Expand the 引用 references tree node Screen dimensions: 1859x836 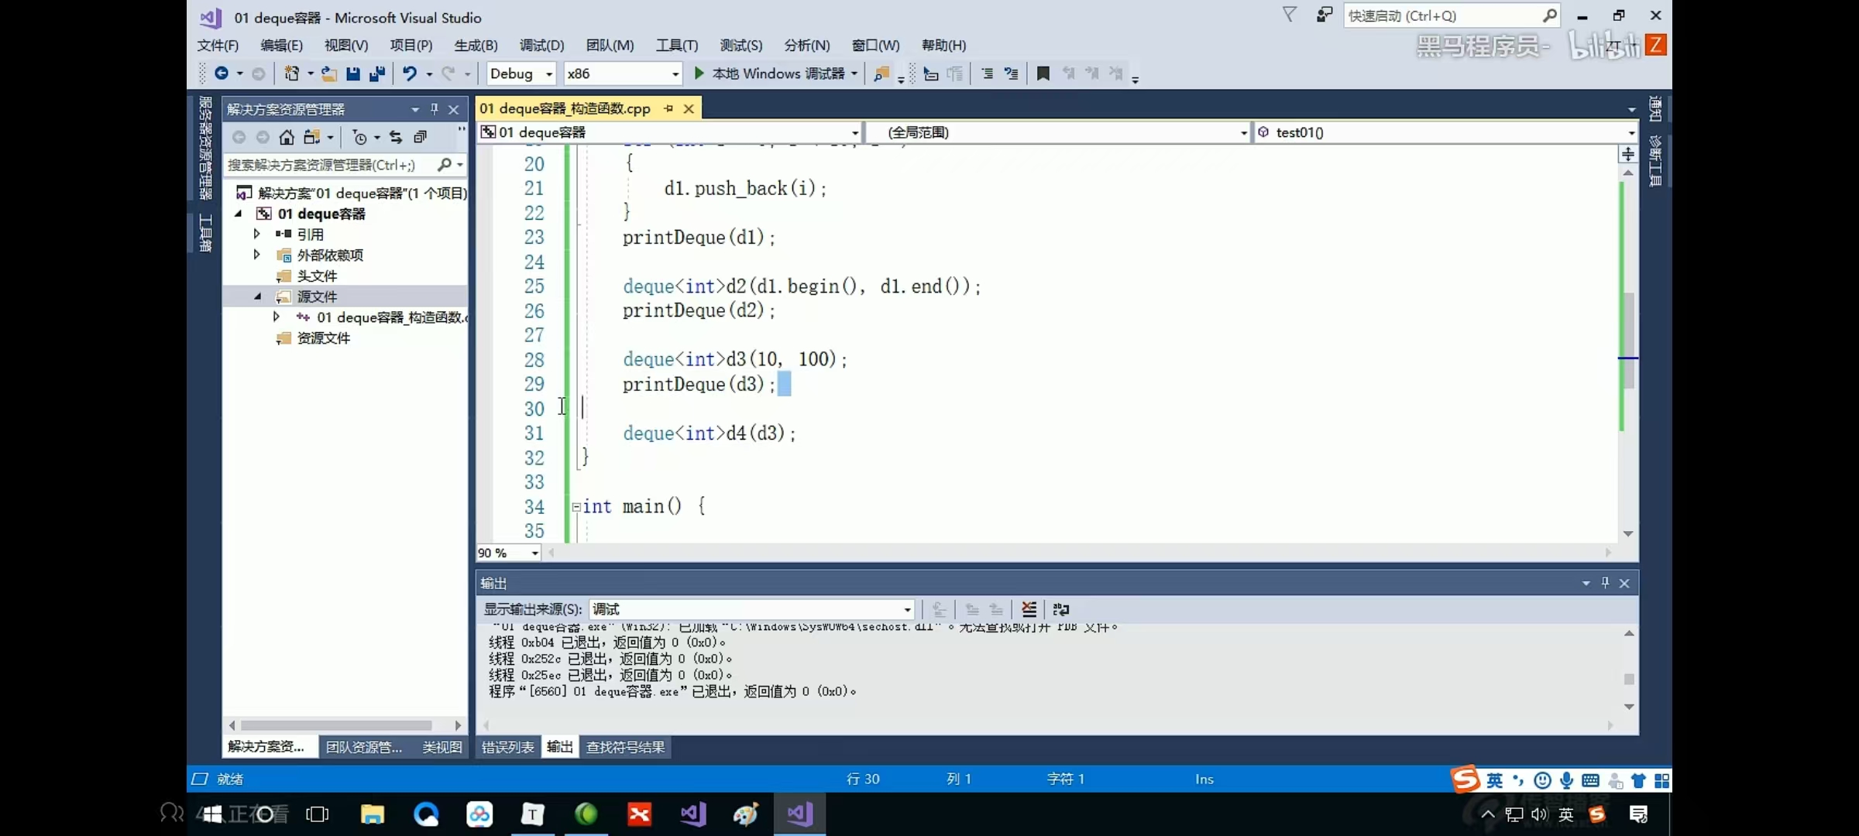[x=257, y=234]
